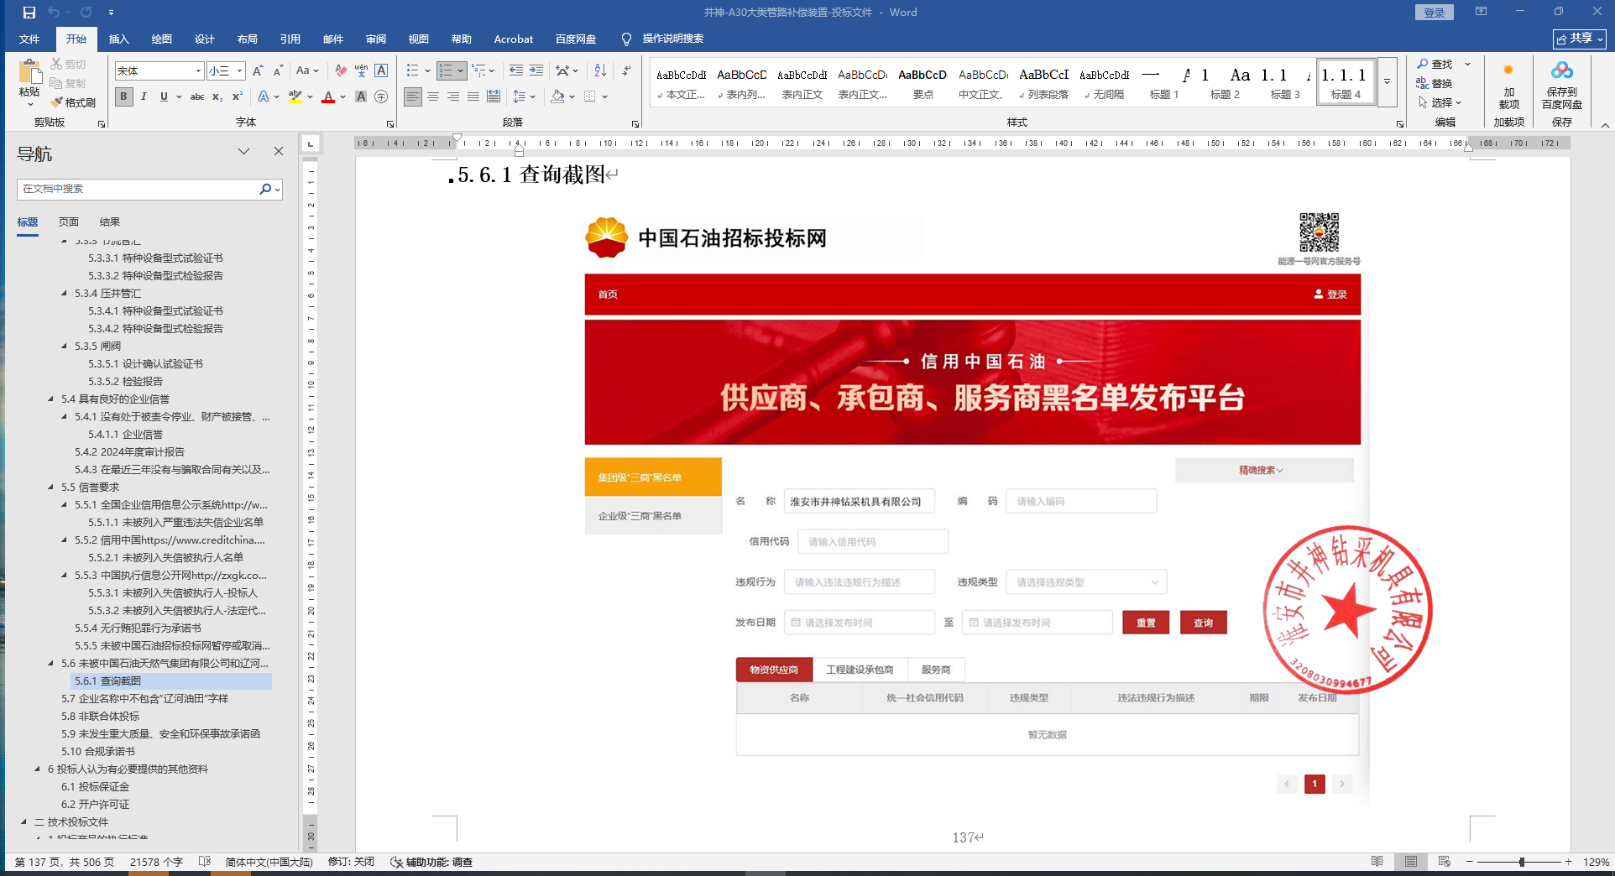Toggle underline formatting
Viewport: 1615px width, 876px height.
point(164,96)
